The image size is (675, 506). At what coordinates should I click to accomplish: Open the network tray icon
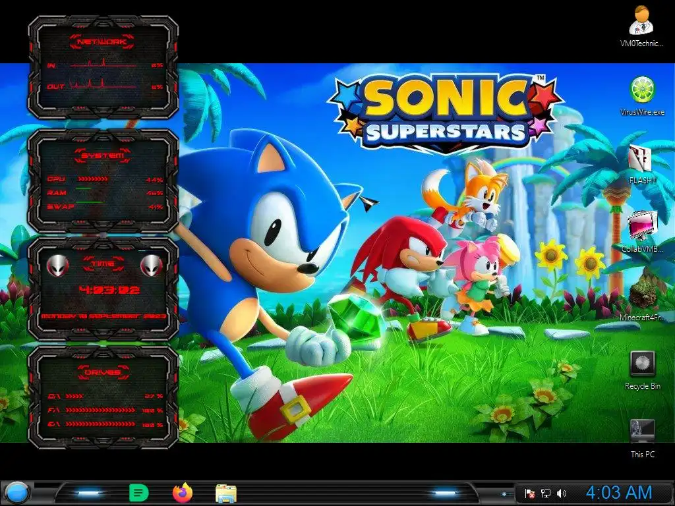pyautogui.click(x=545, y=493)
